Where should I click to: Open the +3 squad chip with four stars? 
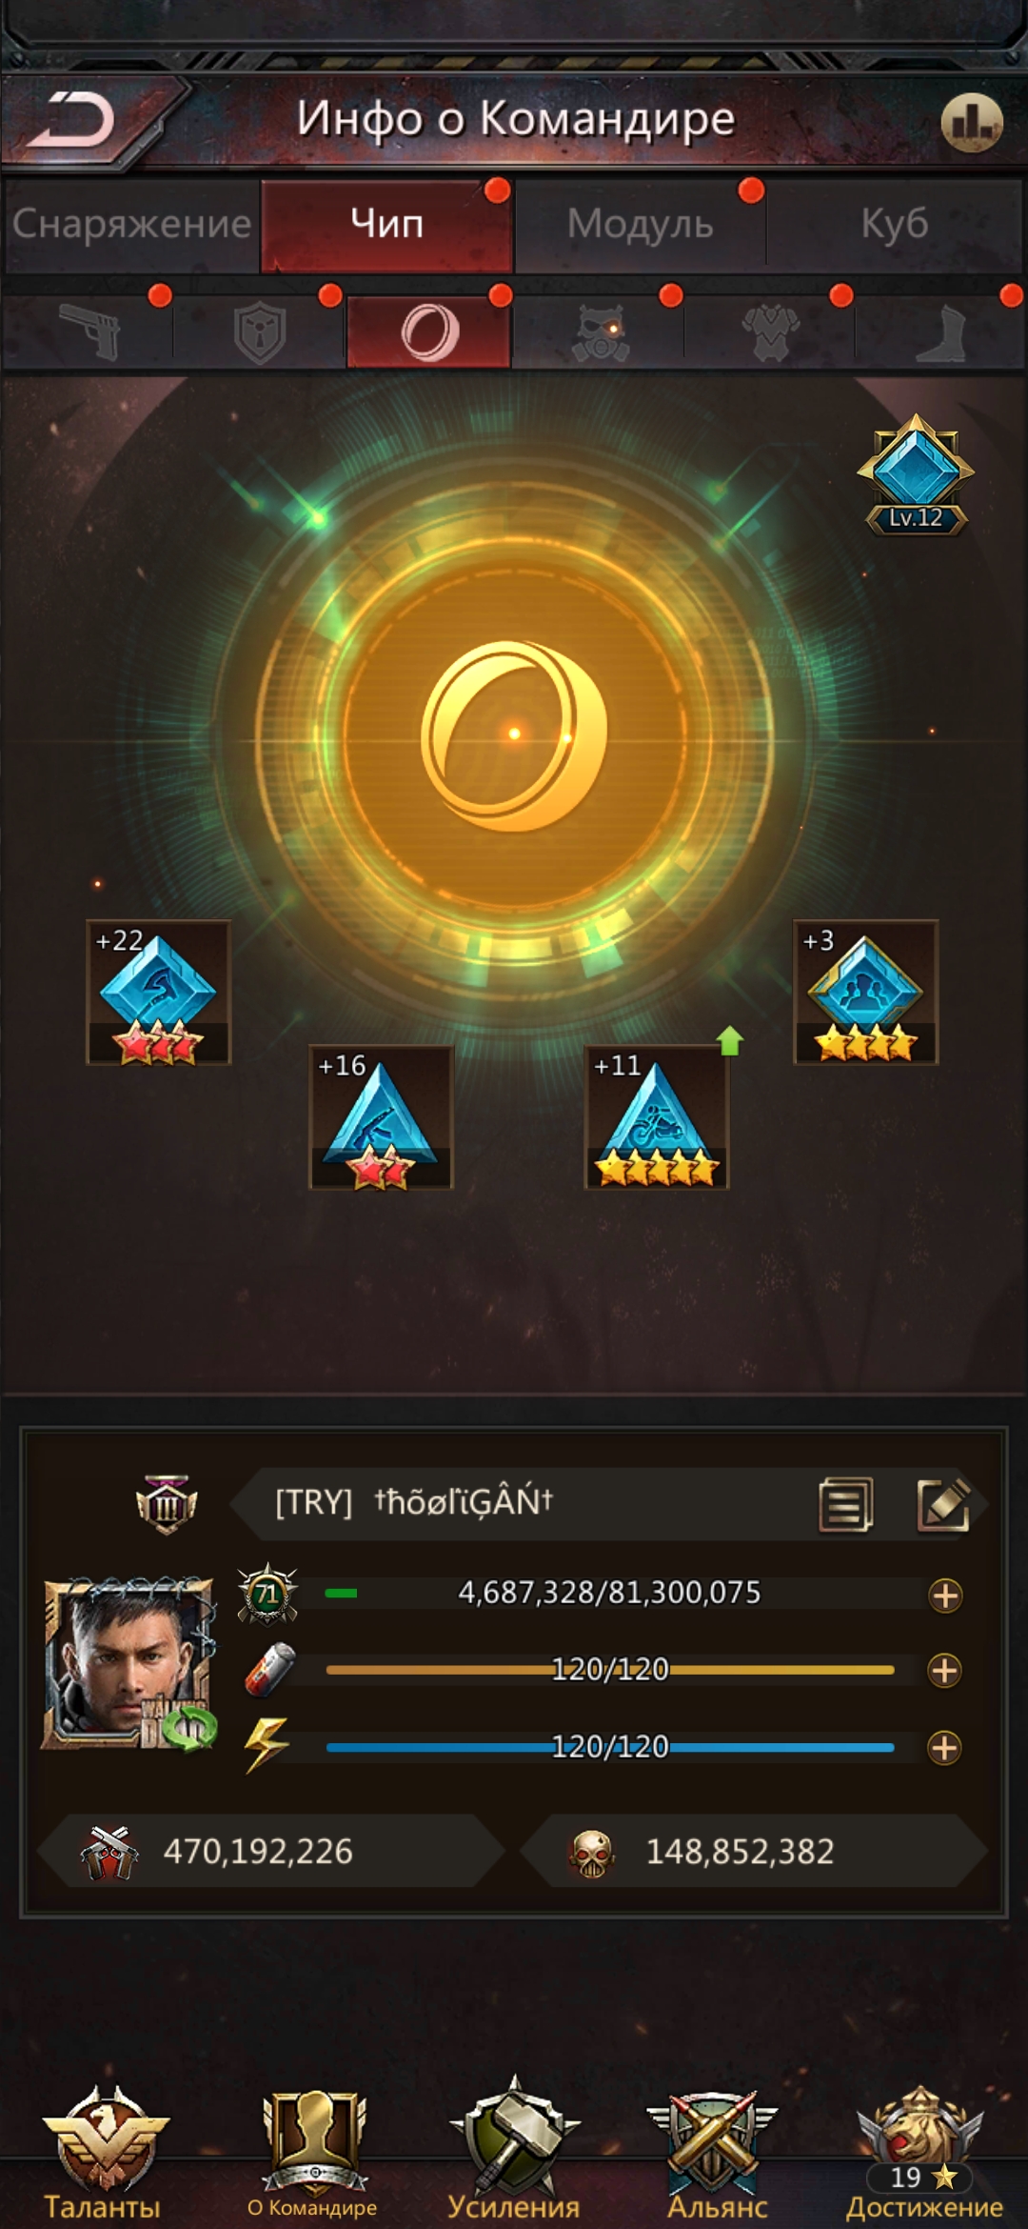[866, 993]
